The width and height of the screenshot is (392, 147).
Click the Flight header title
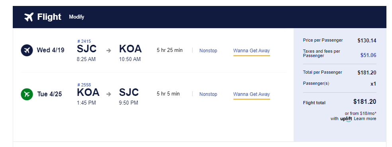pos(49,17)
